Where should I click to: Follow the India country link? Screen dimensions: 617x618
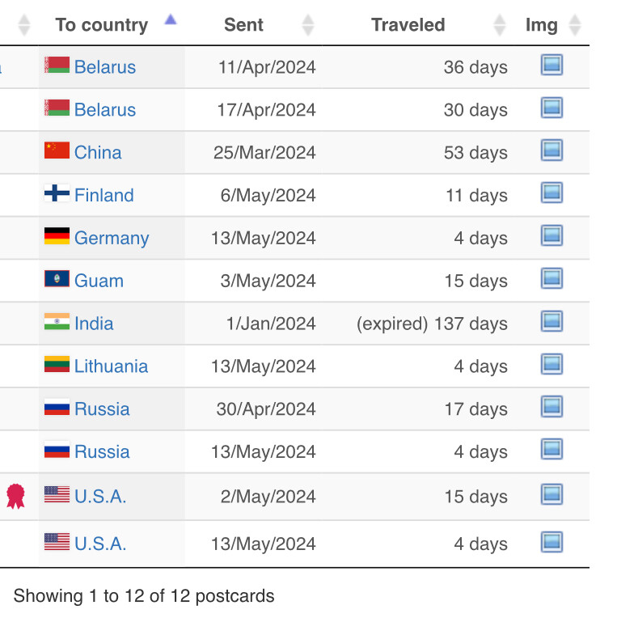pyautogui.click(x=94, y=324)
